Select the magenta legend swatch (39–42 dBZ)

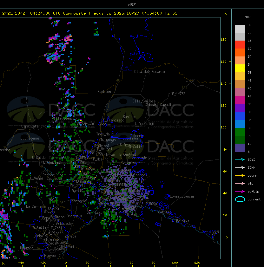240,100
